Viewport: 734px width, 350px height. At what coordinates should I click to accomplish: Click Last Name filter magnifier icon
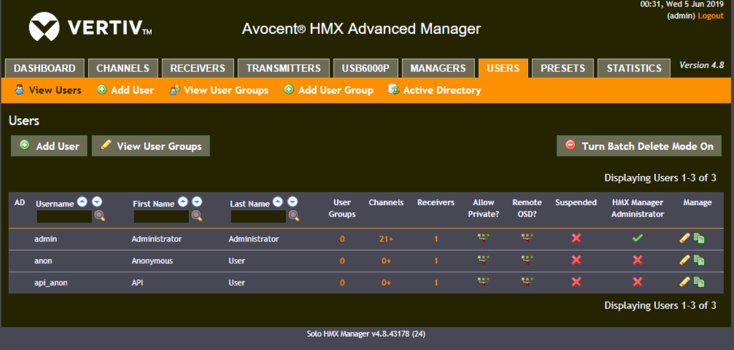click(294, 216)
